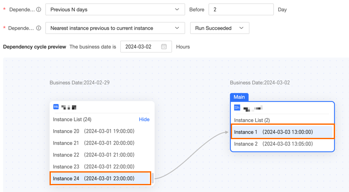Click the SQL node type icon
This screenshot has width=349, height=192.
pyautogui.click(x=56, y=107)
